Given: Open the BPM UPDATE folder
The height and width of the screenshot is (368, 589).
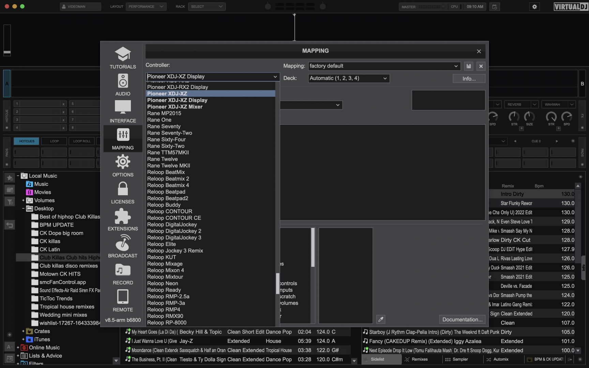Looking at the screenshot, I should (x=57, y=225).
